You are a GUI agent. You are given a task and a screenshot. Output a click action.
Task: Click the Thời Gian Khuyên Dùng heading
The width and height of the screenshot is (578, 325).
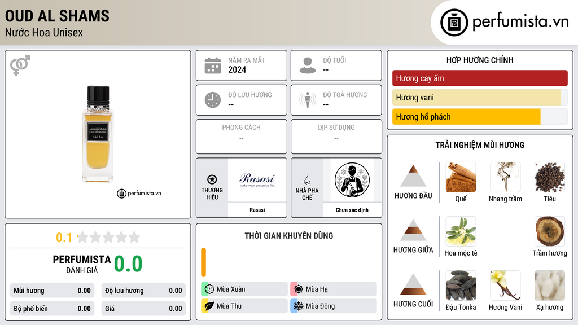[x=289, y=236]
